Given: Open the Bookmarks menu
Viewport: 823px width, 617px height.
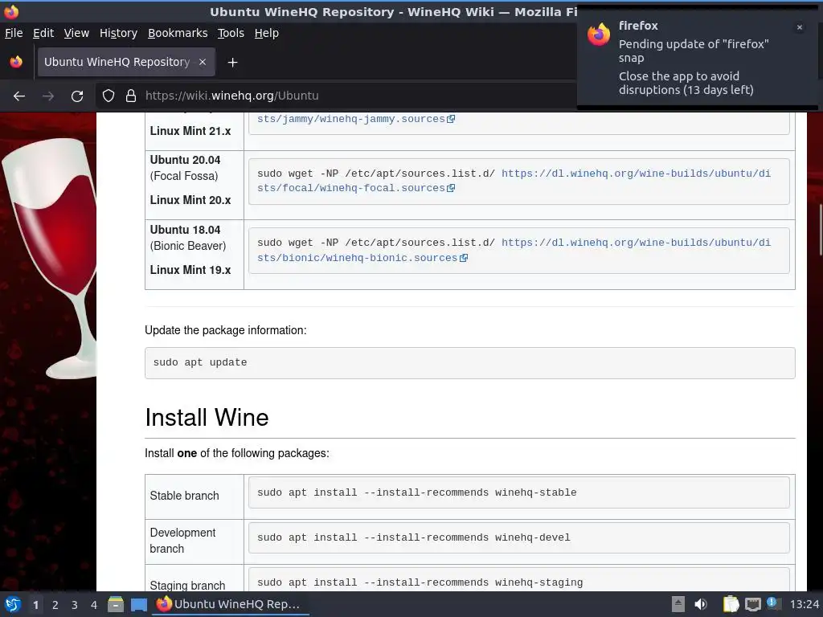Looking at the screenshot, I should (x=178, y=33).
